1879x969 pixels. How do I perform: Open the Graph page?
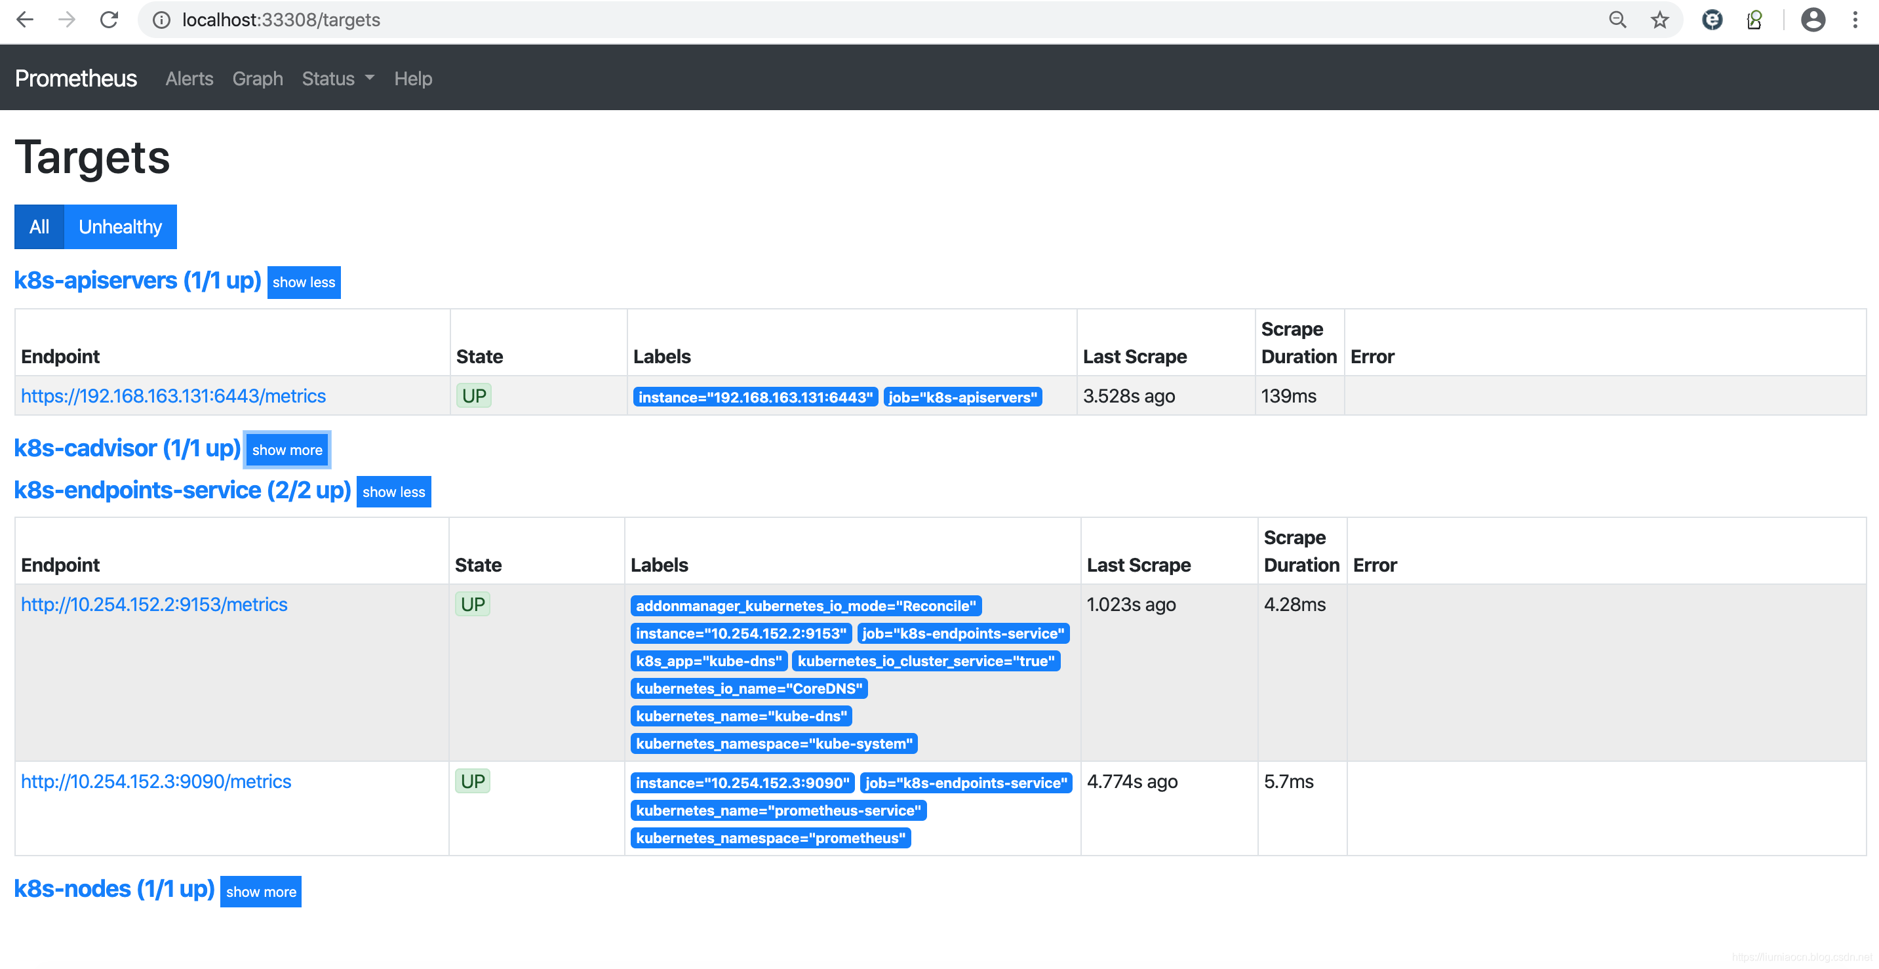(x=258, y=78)
